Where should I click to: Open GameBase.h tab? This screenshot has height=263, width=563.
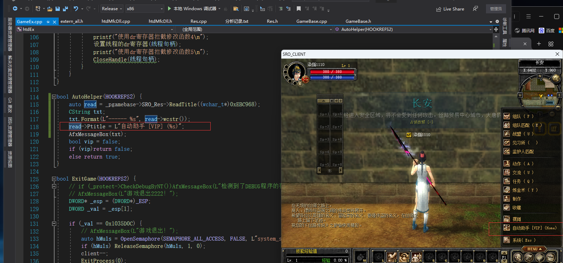(358, 21)
